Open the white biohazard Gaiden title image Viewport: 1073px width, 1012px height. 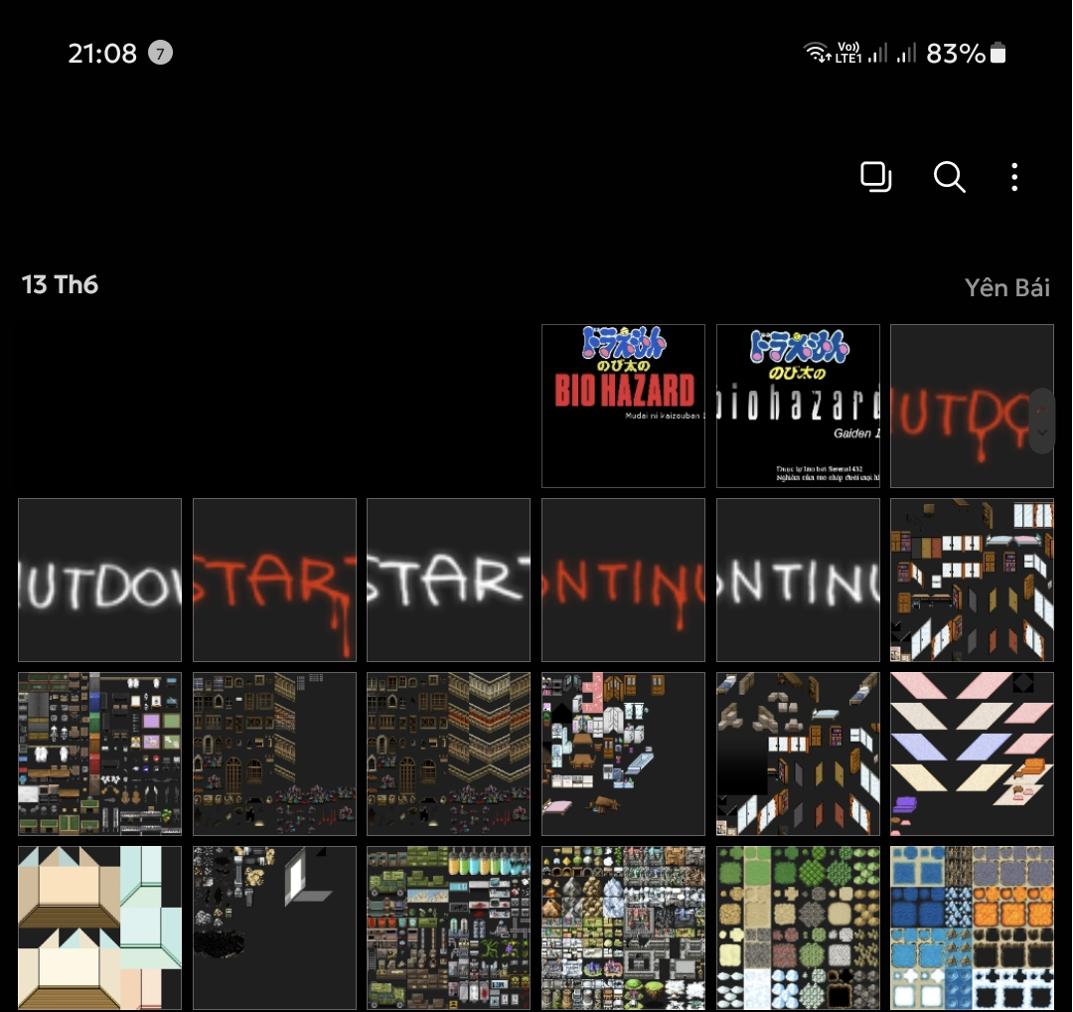[798, 406]
